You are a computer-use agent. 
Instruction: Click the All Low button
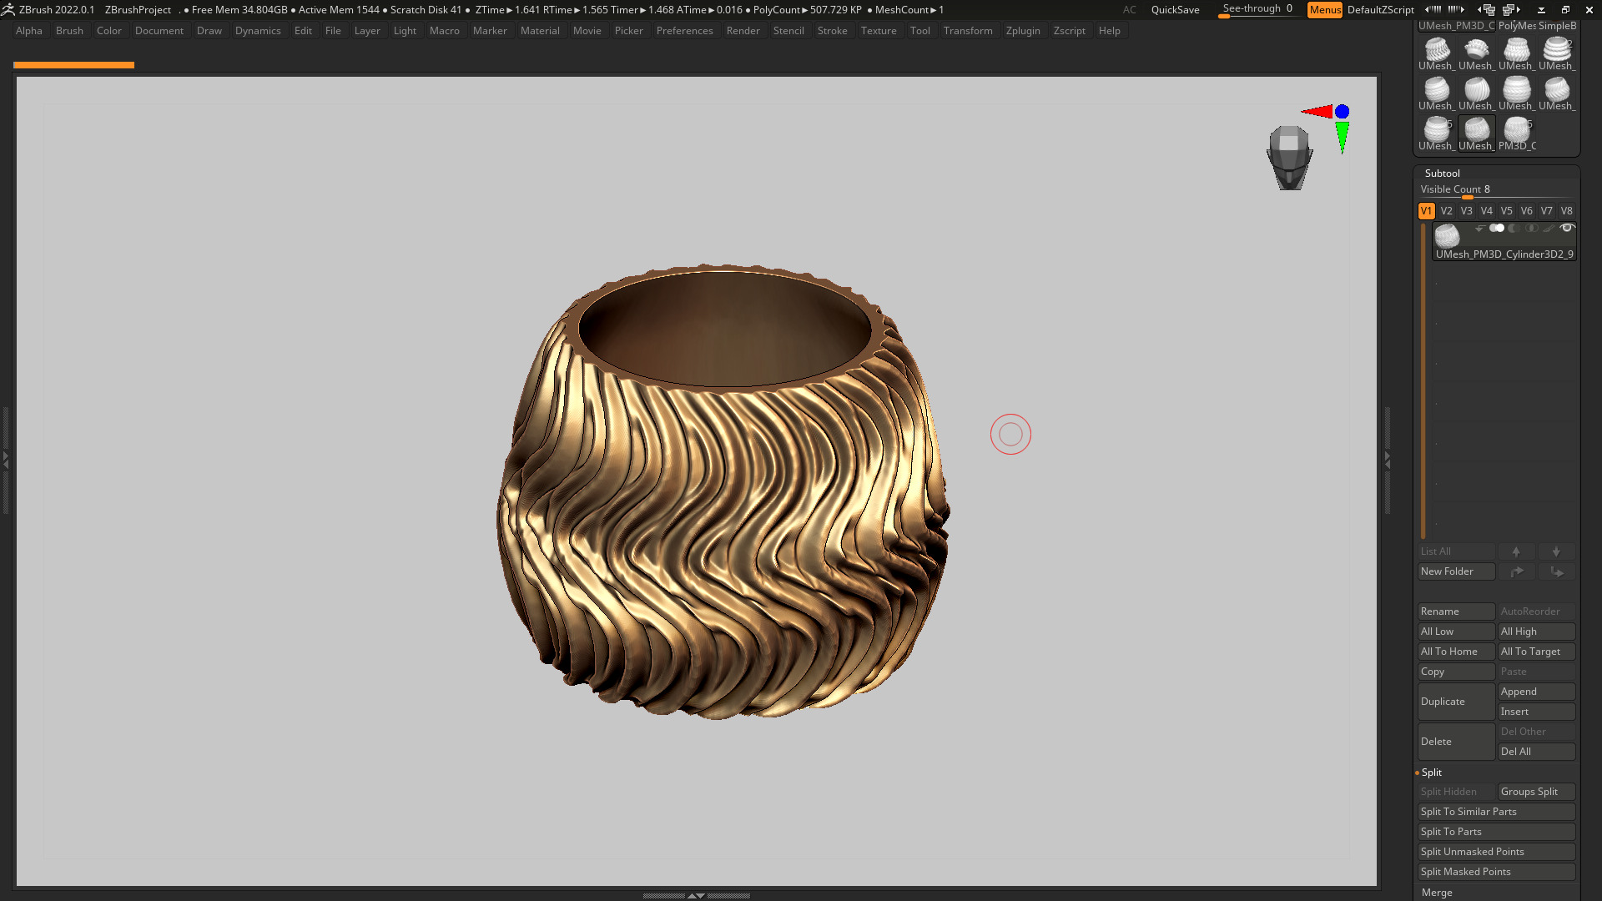click(x=1456, y=632)
